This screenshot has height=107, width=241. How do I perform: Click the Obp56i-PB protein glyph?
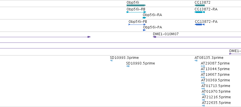click(137, 24)
